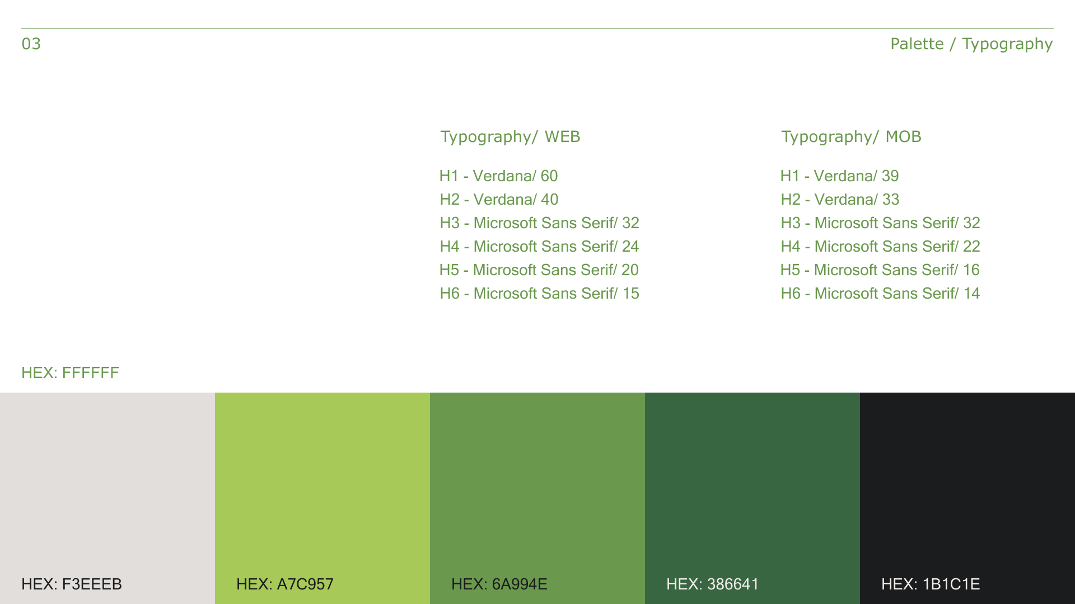This screenshot has width=1075, height=604.
Task: Select 'H3 - Microsoft Sans Serif/ 32' under WEB
Action: coord(539,223)
